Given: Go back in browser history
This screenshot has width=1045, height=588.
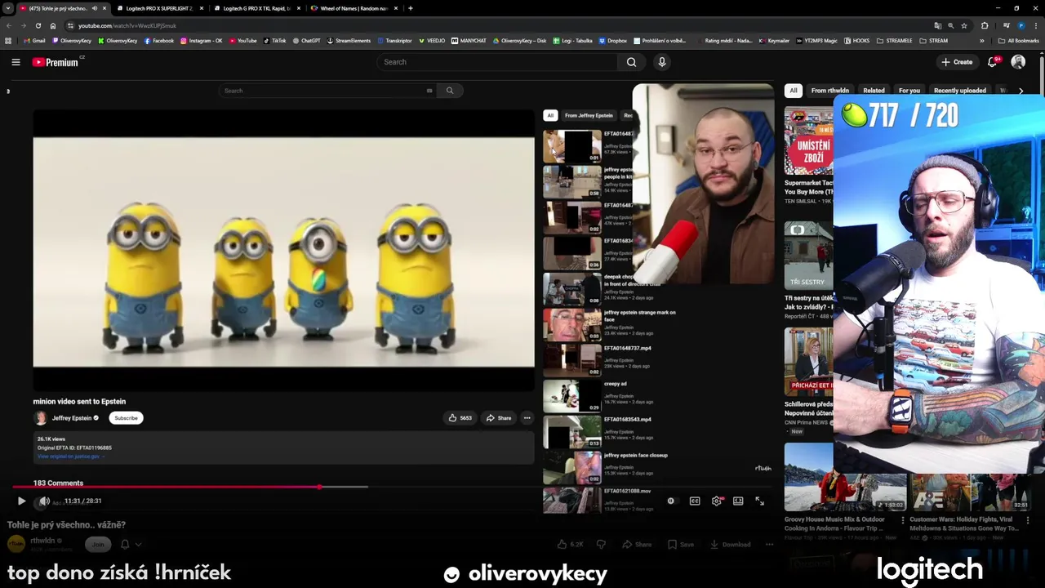Looking at the screenshot, I should coord(9,25).
